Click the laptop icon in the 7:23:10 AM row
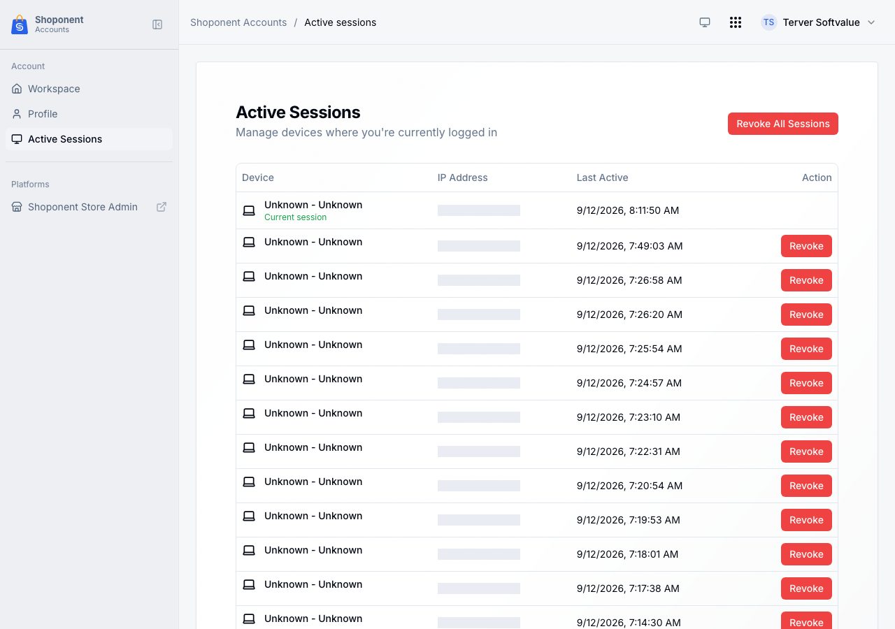Image resolution: width=895 pixels, height=629 pixels. coord(249,413)
